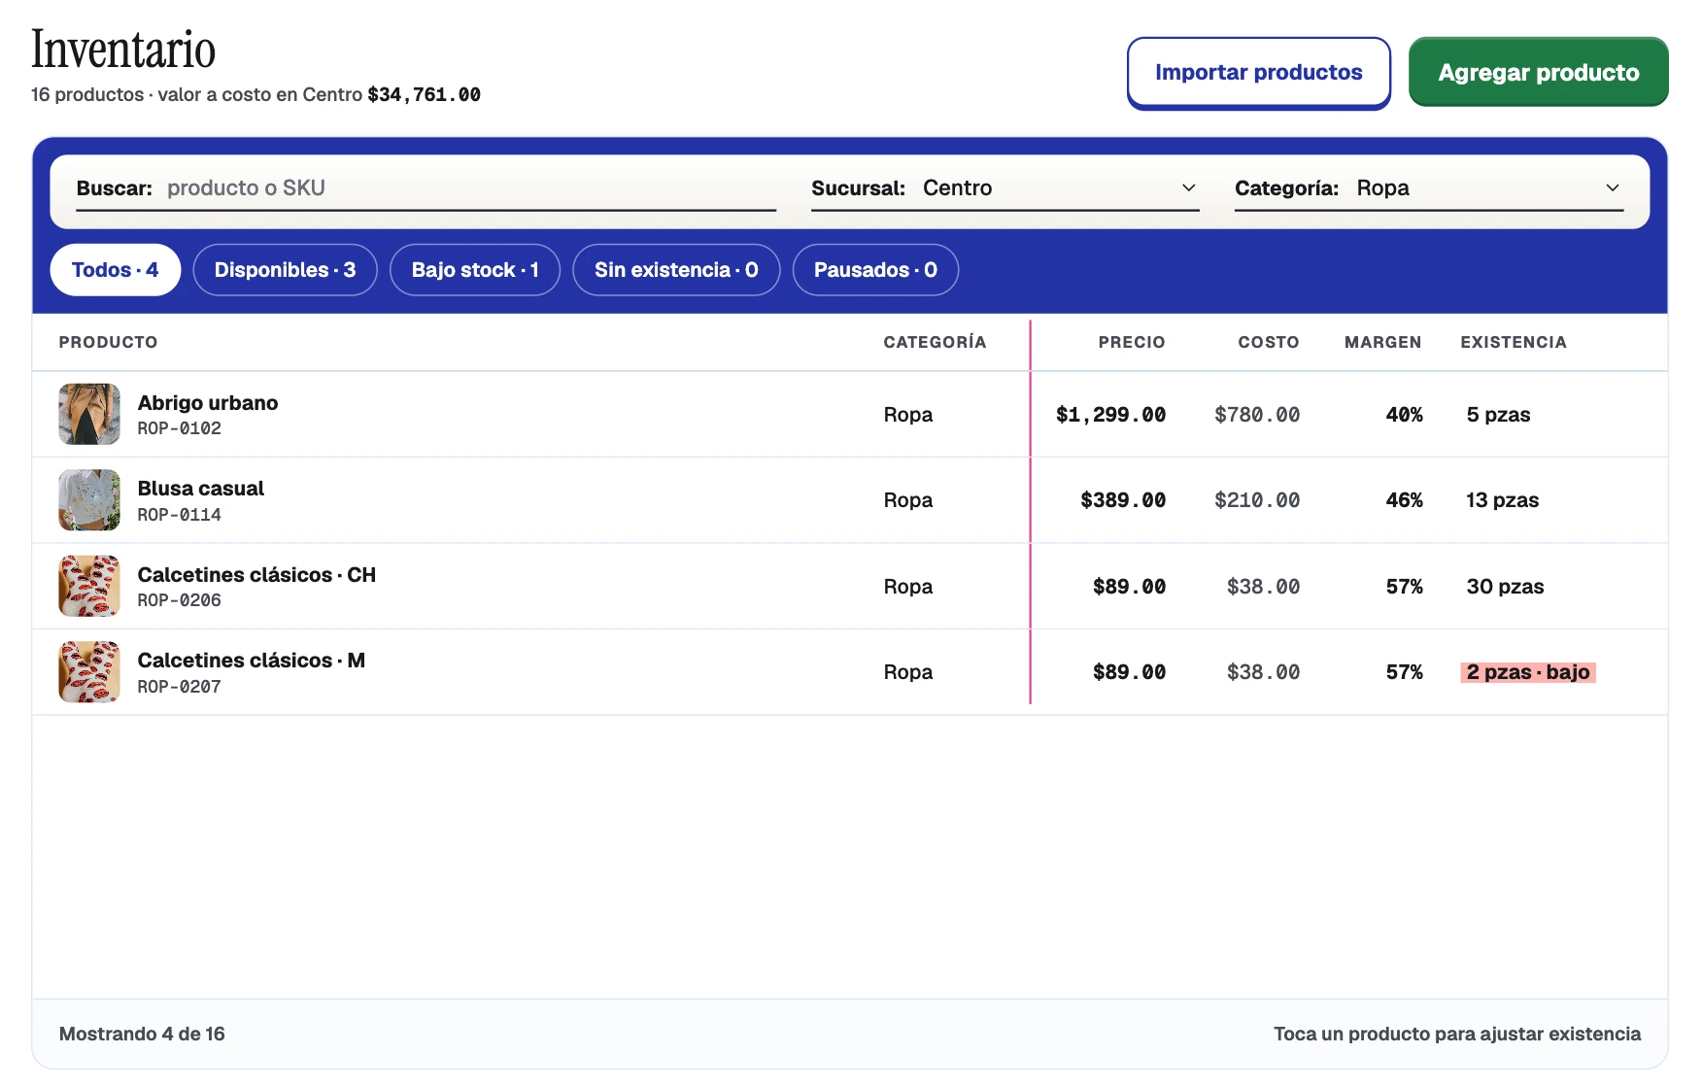Click the COSTO column header
The image size is (1702, 1088).
click(1269, 343)
